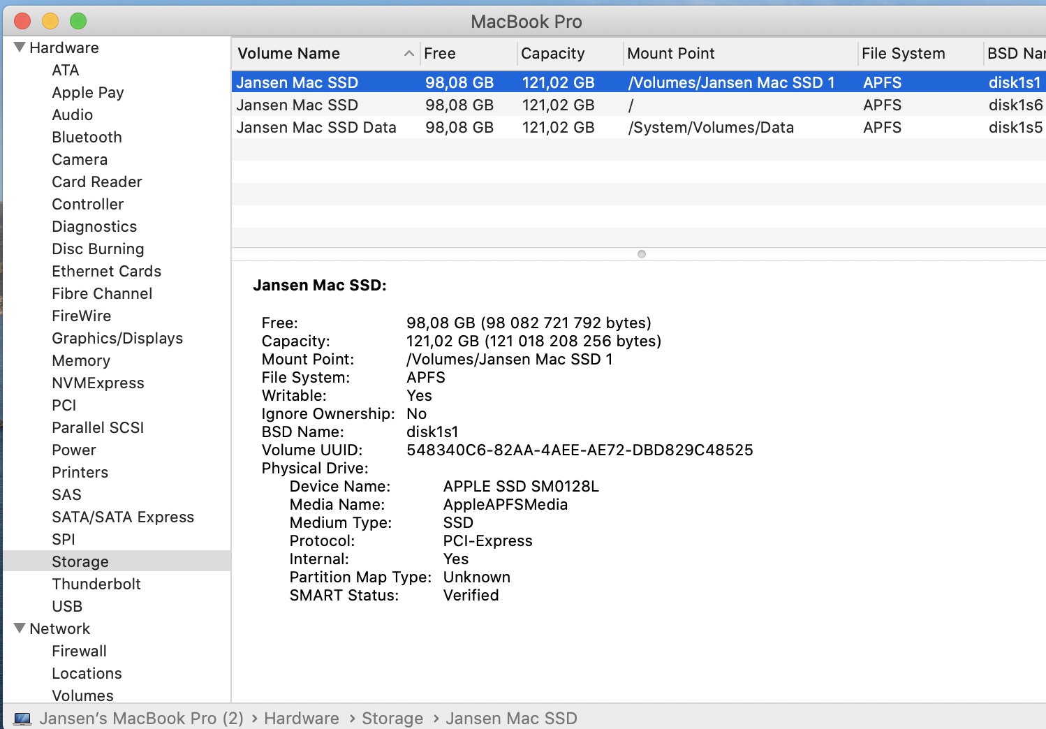This screenshot has width=1046, height=729.
Task: Select NVMExpress in the sidebar
Action: pos(98,383)
